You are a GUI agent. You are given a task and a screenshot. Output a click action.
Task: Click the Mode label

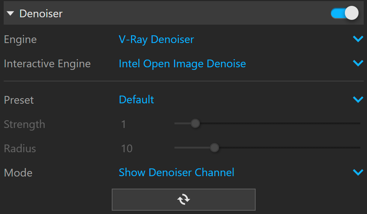(x=18, y=173)
